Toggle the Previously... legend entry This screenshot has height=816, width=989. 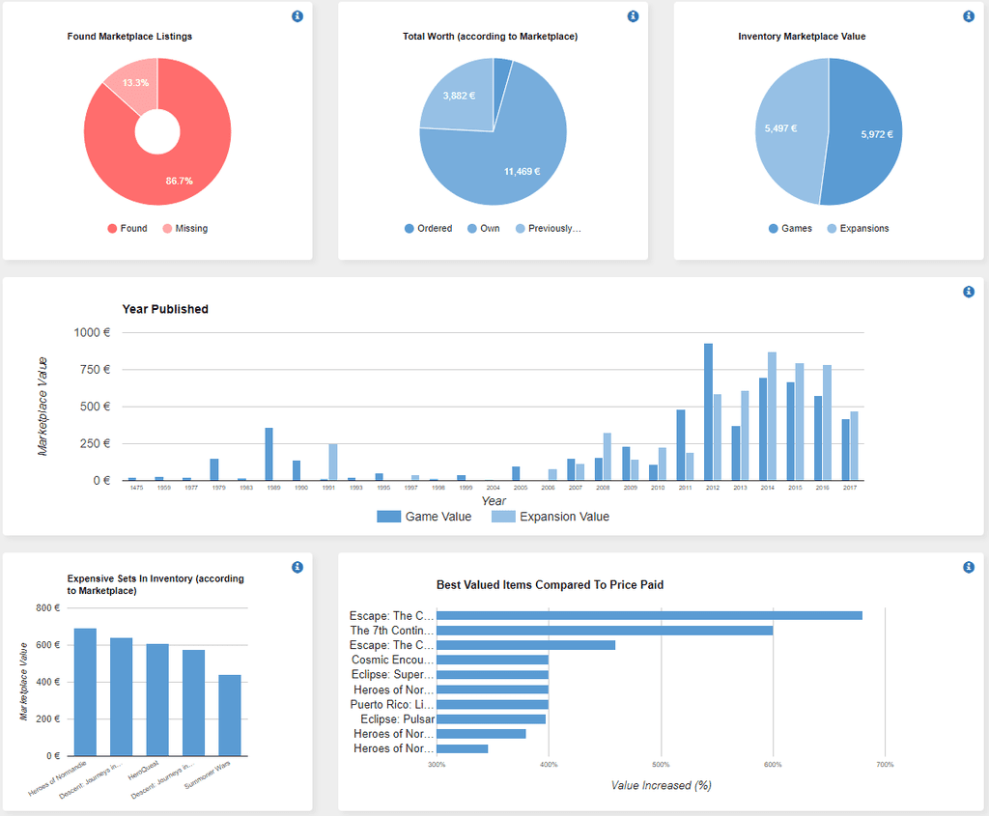coord(549,228)
